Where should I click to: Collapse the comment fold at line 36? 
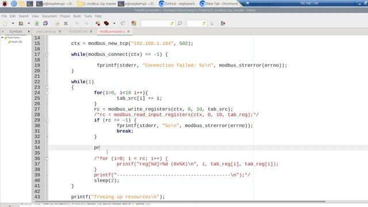[x=47, y=159]
